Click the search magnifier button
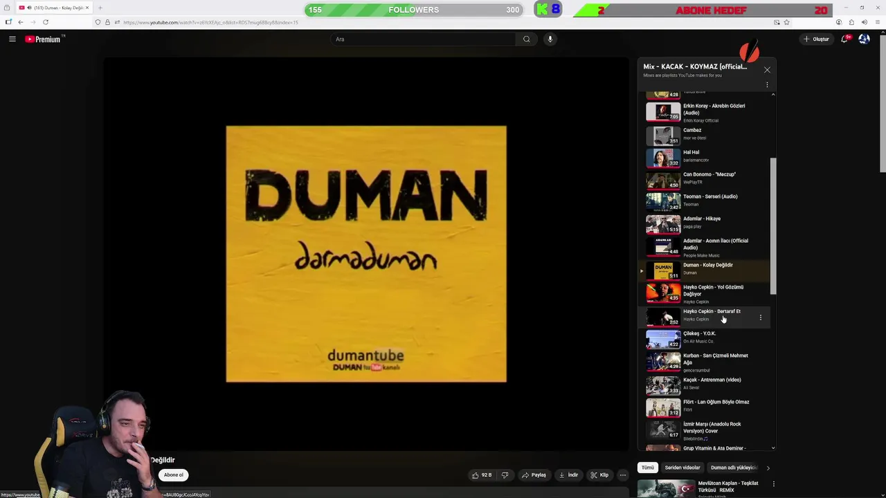The height and width of the screenshot is (498, 886). (526, 39)
